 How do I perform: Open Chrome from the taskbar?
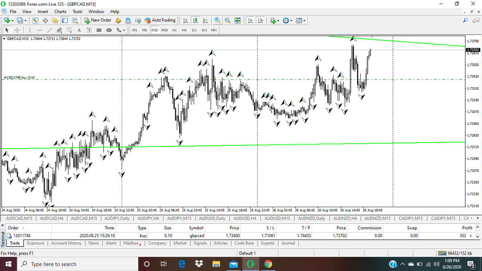click(x=268, y=264)
